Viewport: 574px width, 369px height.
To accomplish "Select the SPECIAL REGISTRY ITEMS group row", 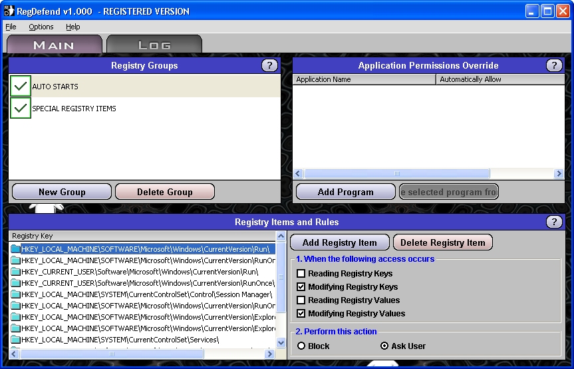I will (x=144, y=108).
